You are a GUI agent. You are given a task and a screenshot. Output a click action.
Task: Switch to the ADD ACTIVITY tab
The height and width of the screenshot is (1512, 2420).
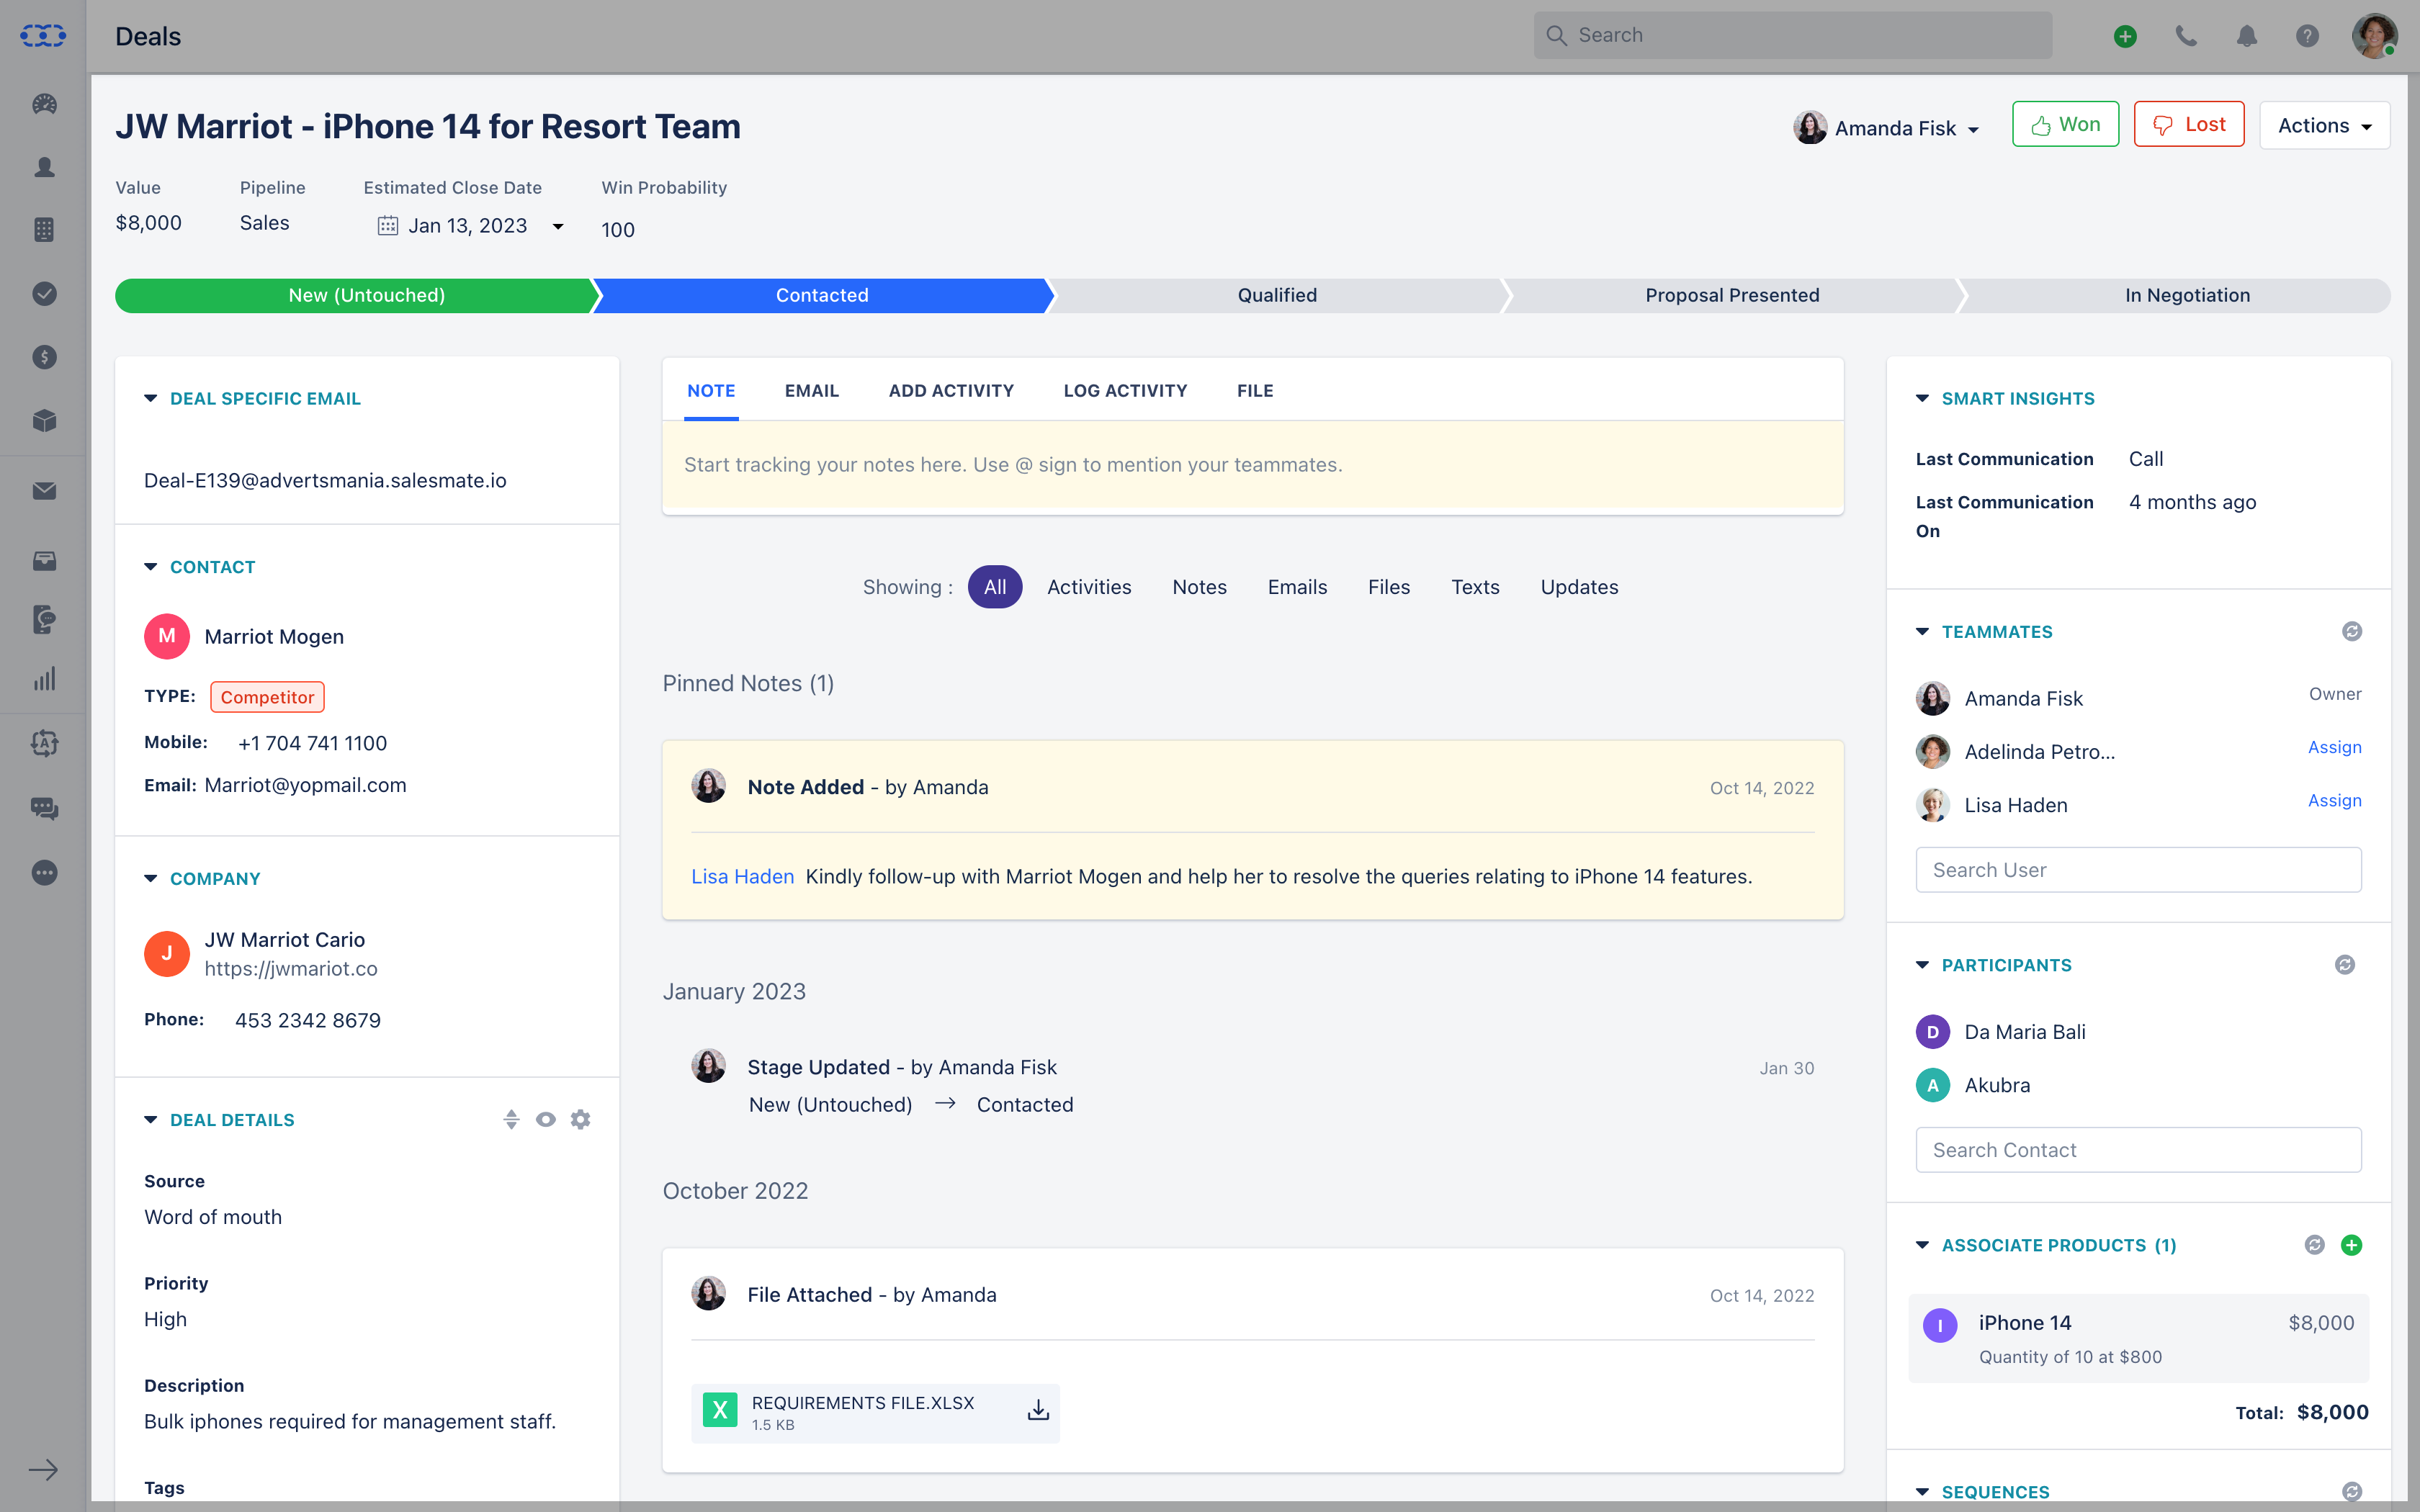(x=951, y=391)
